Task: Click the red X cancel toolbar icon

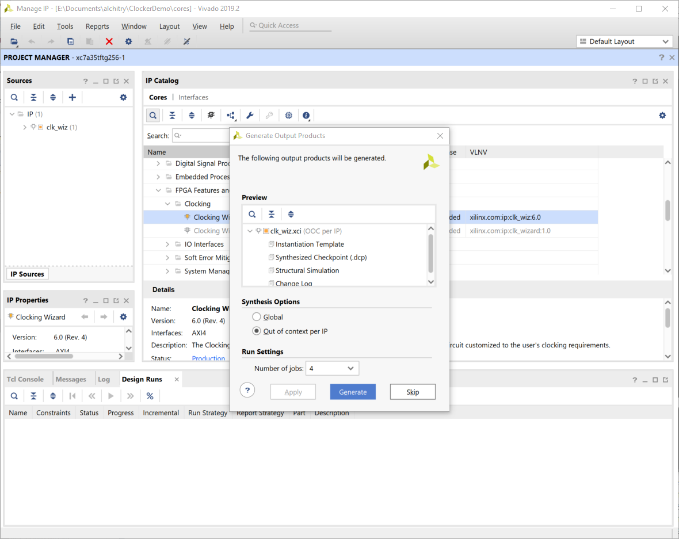Action: [109, 41]
